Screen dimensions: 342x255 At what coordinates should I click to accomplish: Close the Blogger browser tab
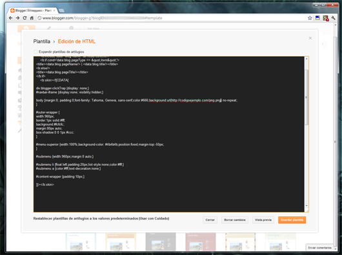click(54, 10)
